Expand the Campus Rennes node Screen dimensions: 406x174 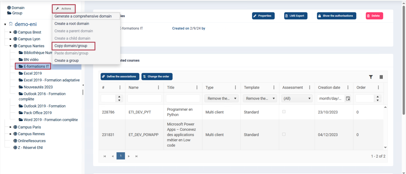11,134
